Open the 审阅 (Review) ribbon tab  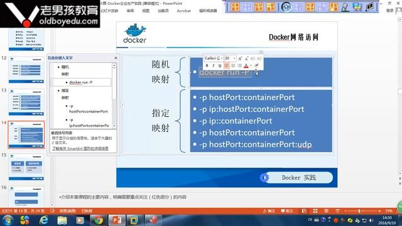[130, 11]
